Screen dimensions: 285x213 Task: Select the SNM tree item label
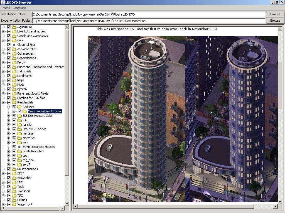(x=20, y=182)
